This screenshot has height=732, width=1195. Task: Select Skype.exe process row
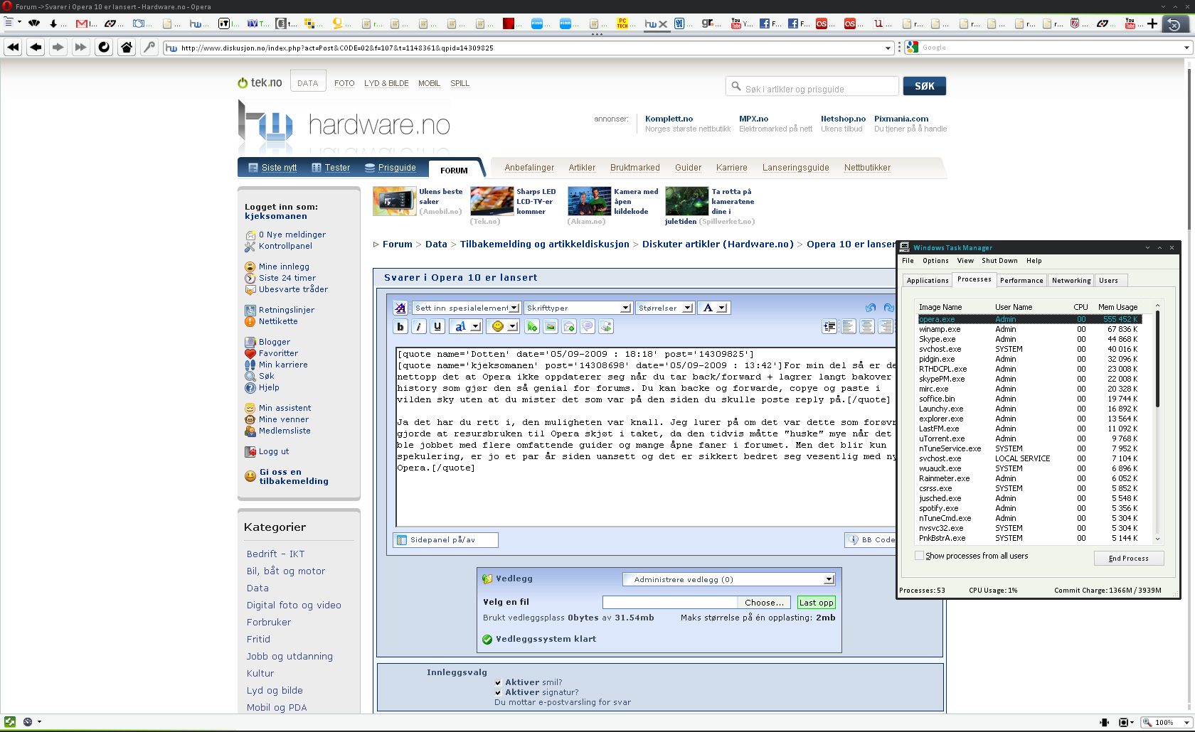tap(1029, 339)
